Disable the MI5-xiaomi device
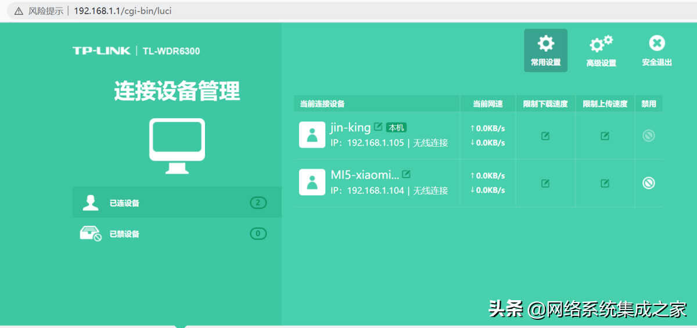The width and height of the screenshot is (697, 328). click(649, 183)
